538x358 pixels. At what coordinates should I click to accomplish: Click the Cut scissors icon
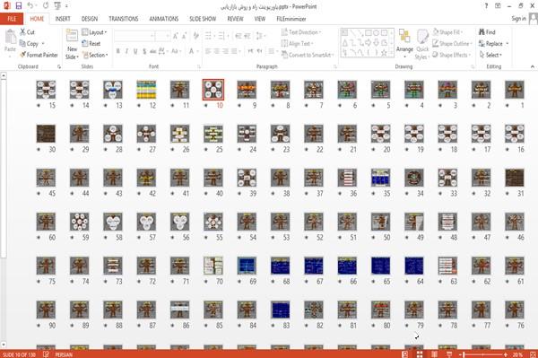[23, 32]
